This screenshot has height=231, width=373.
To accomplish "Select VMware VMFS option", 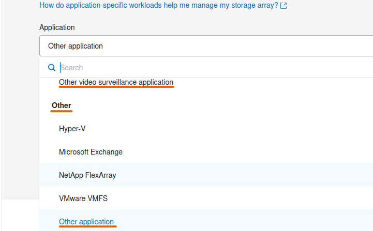I will point(206,198).
